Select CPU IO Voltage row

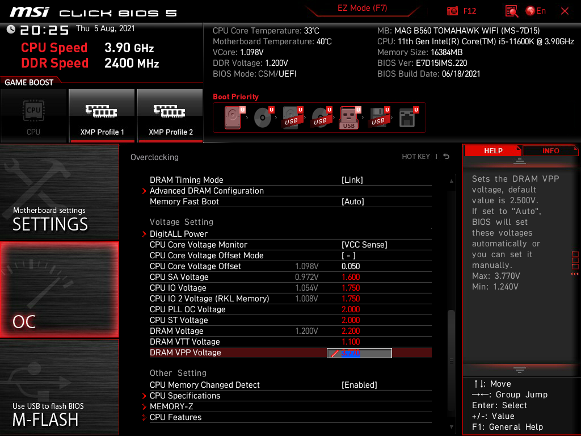(290, 288)
